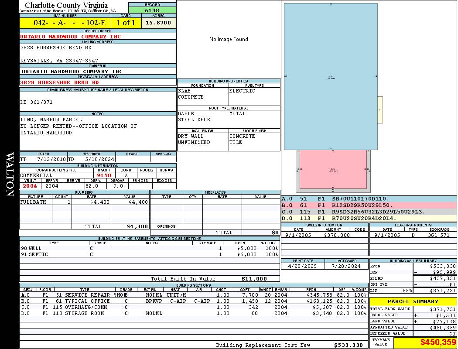Click the $378,000 sales amount

337,235
